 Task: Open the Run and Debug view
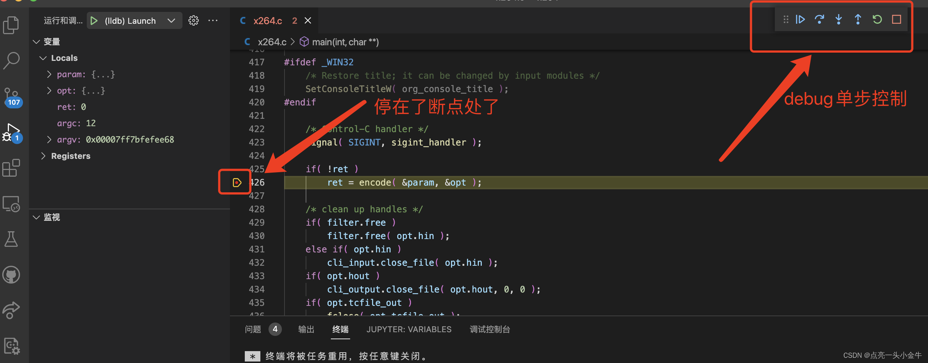[x=12, y=134]
